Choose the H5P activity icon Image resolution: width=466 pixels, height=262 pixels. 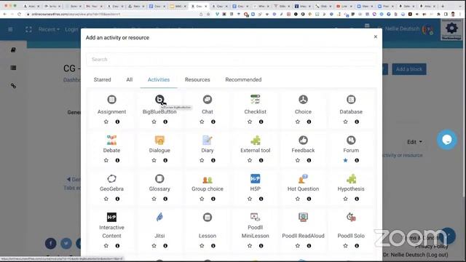tap(256, 178)
